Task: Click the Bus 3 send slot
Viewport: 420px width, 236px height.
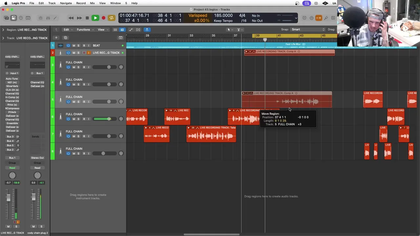Action: tap(10, 137)
